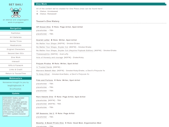Open Series Trivia in navigation

(16, 41)
